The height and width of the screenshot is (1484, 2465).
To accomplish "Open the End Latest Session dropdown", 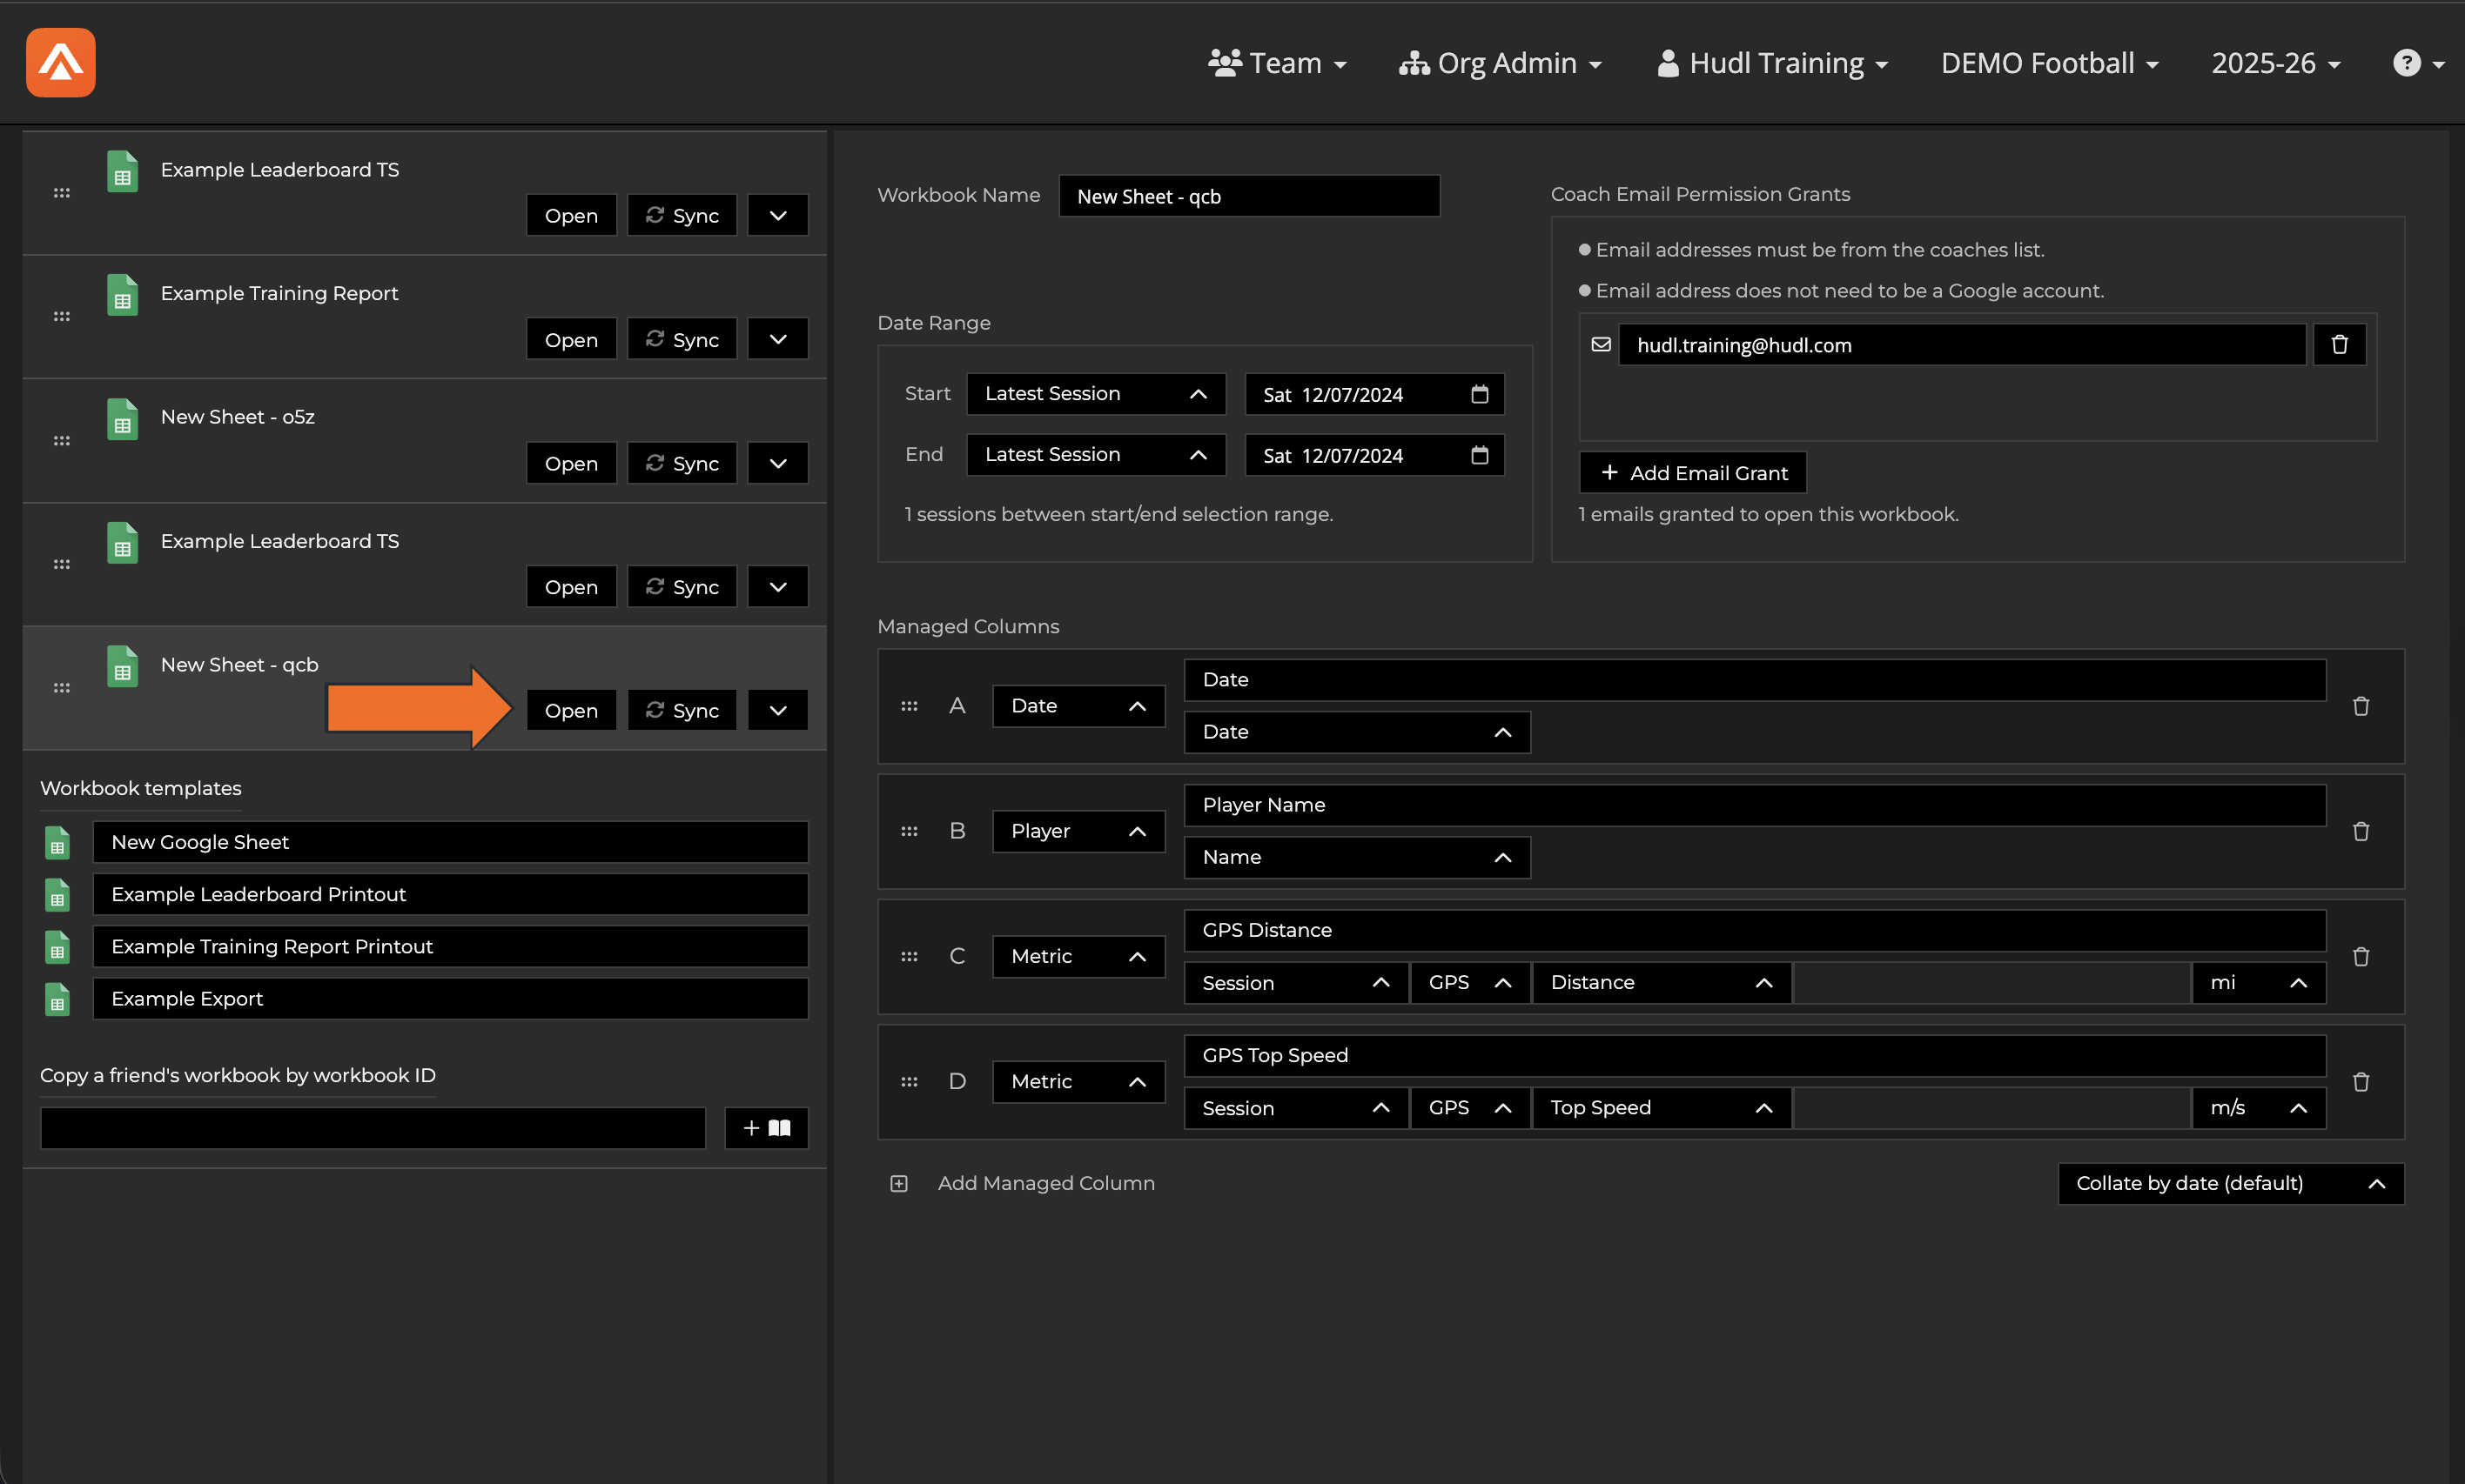I will tap(1096, 455).
